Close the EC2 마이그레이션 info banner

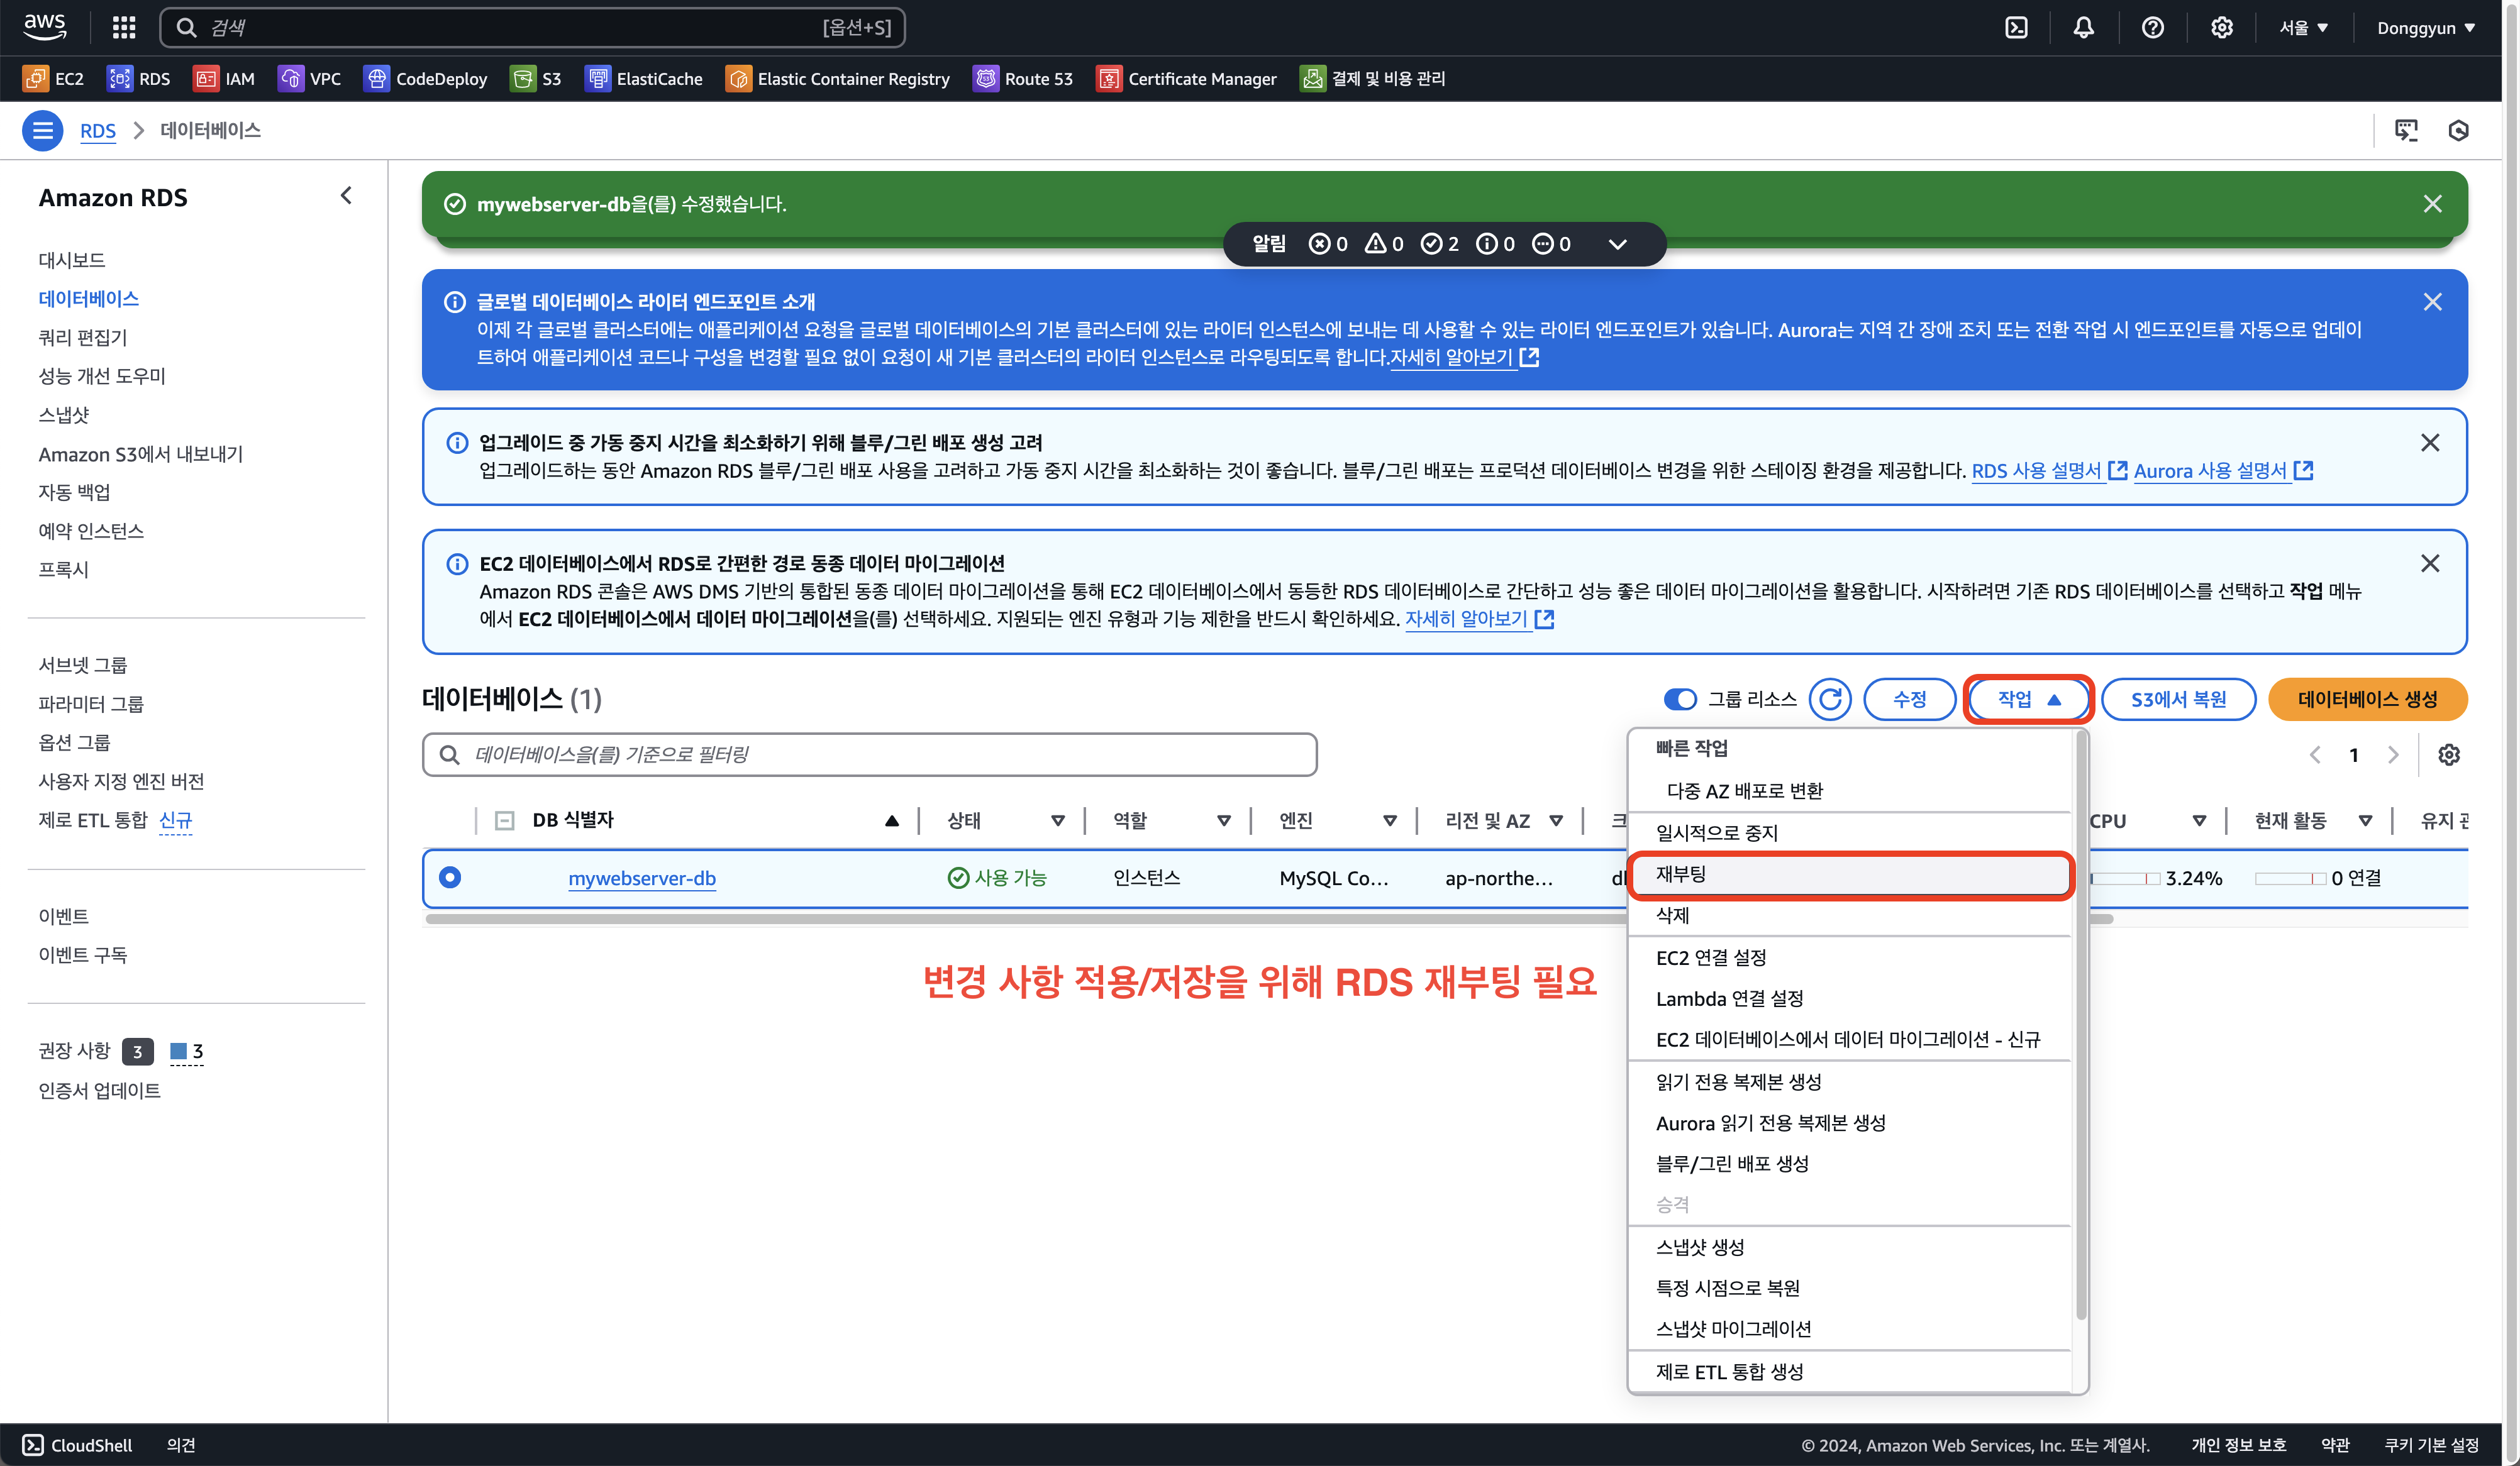click(x=2430, y=564)
